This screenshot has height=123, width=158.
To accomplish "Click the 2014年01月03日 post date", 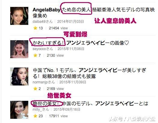I will (x=70, y=22).
